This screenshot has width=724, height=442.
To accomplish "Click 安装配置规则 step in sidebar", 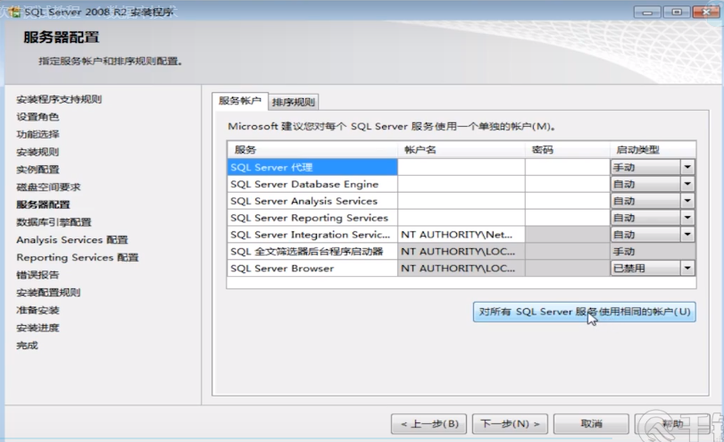I will [48, 292].
